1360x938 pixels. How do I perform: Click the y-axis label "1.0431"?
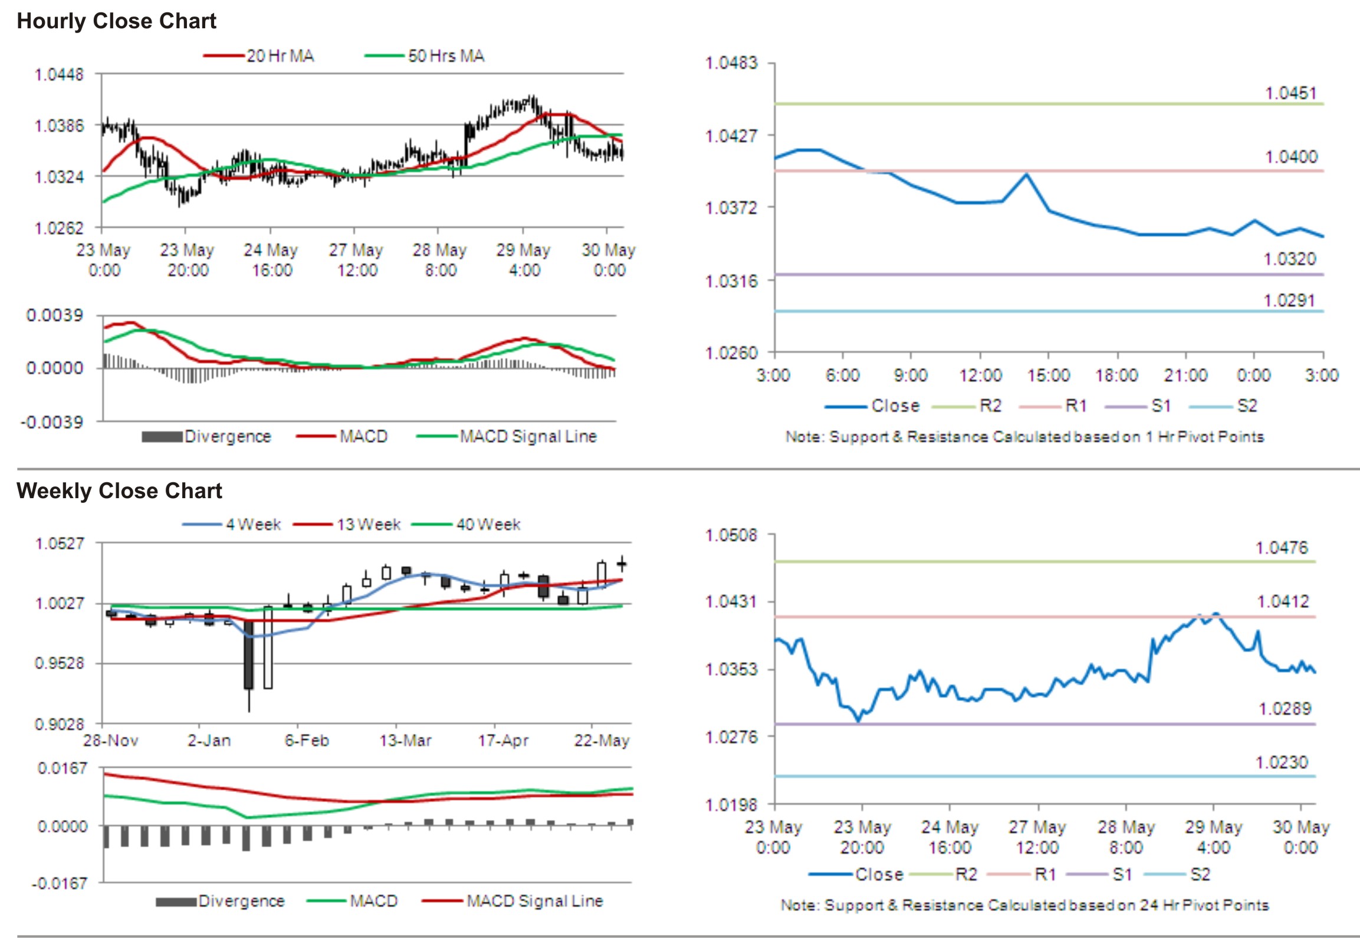pyautogui.click(x=731, y=601)
